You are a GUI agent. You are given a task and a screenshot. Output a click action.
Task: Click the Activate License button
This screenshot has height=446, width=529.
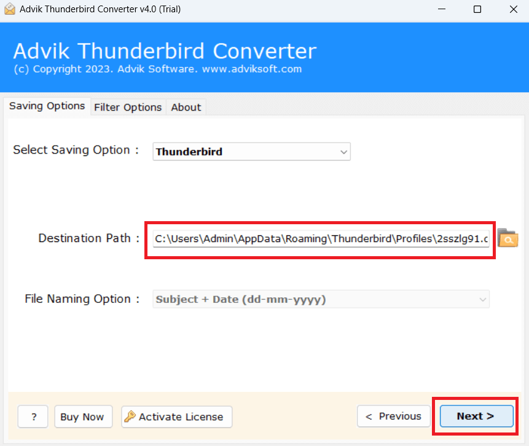point(177,417)
